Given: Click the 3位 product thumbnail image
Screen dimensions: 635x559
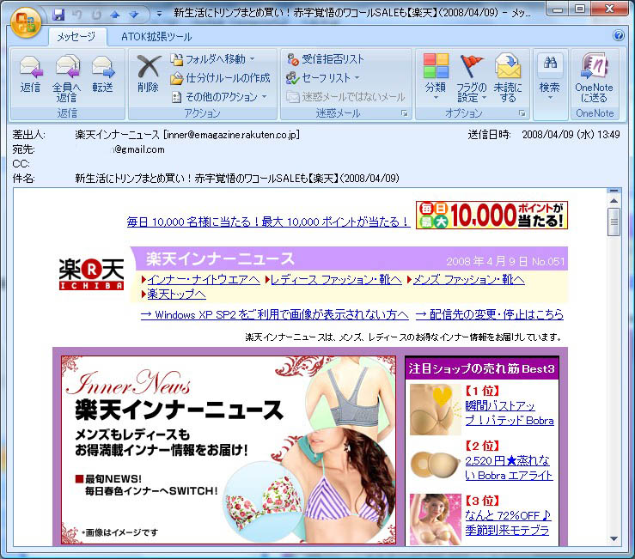Looking at the screenshot, I should click(x=436, y=519).
